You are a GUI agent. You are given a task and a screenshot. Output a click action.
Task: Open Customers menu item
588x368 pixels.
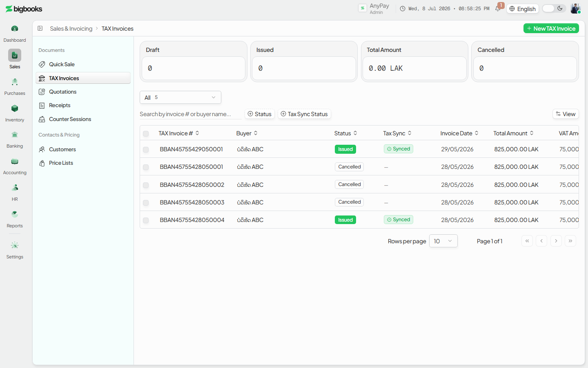tap(83, 149)
